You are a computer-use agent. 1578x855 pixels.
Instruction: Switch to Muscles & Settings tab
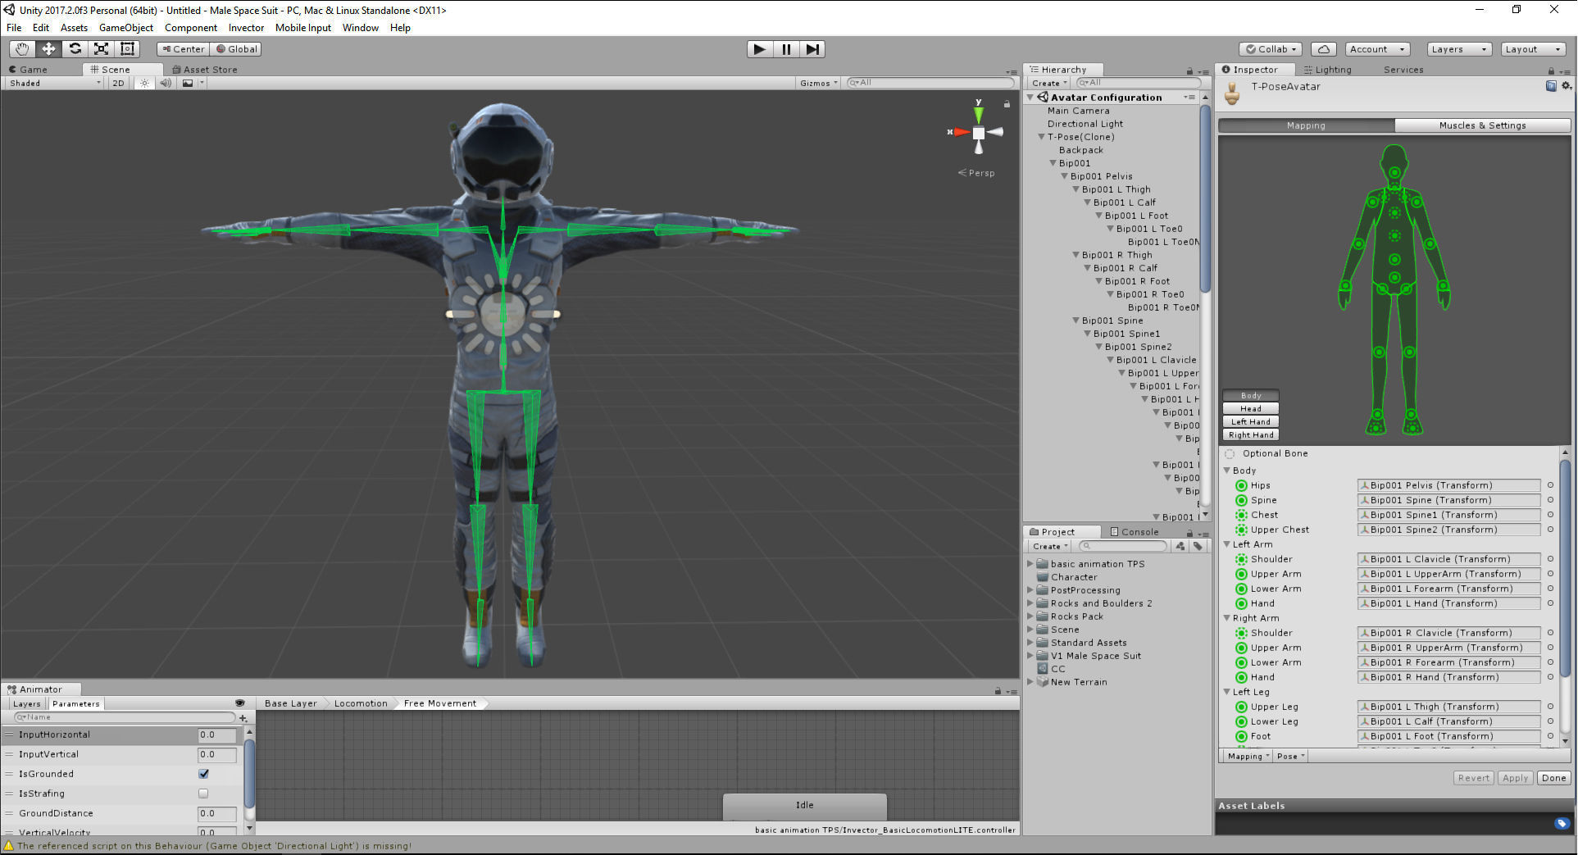1482,125
